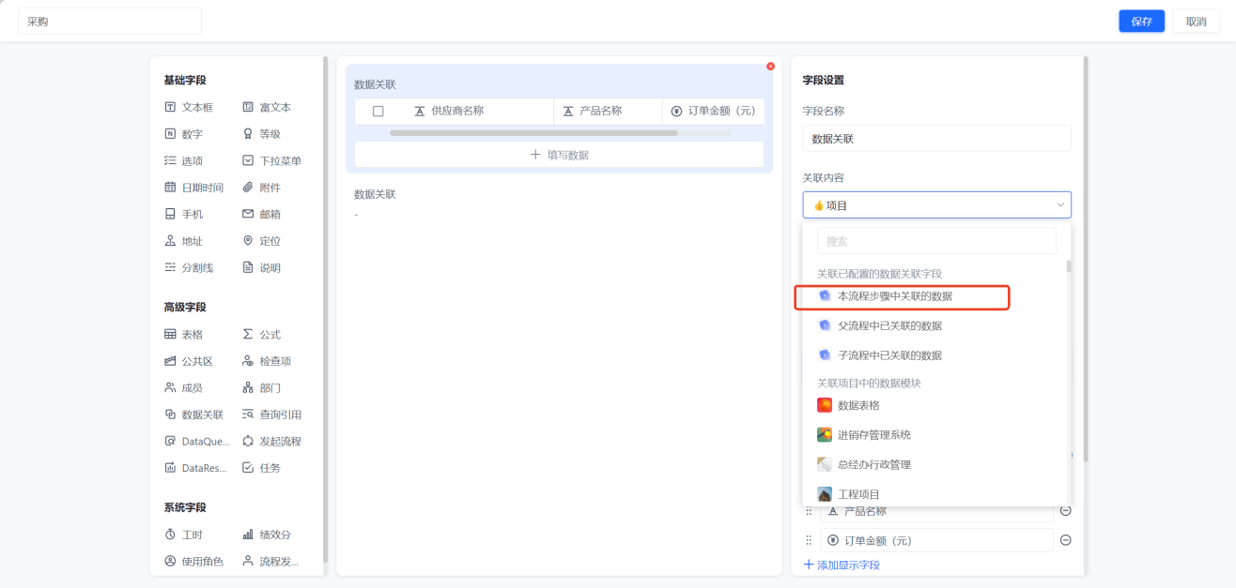Choose 数据表格 data module
Image resolution: width=1236 pixels, height=588 pixels.
935,405
